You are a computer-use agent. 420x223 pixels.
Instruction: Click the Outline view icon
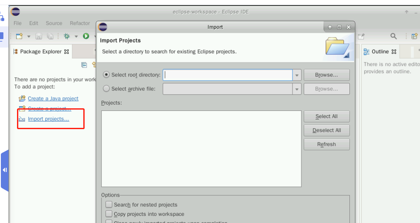tap(366, 52)
